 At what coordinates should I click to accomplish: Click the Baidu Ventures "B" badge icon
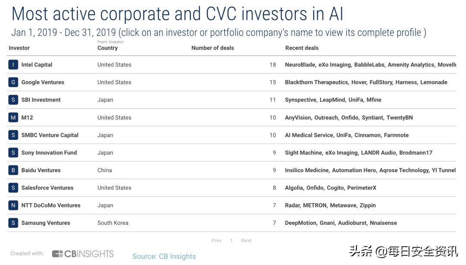pos(13,170)
